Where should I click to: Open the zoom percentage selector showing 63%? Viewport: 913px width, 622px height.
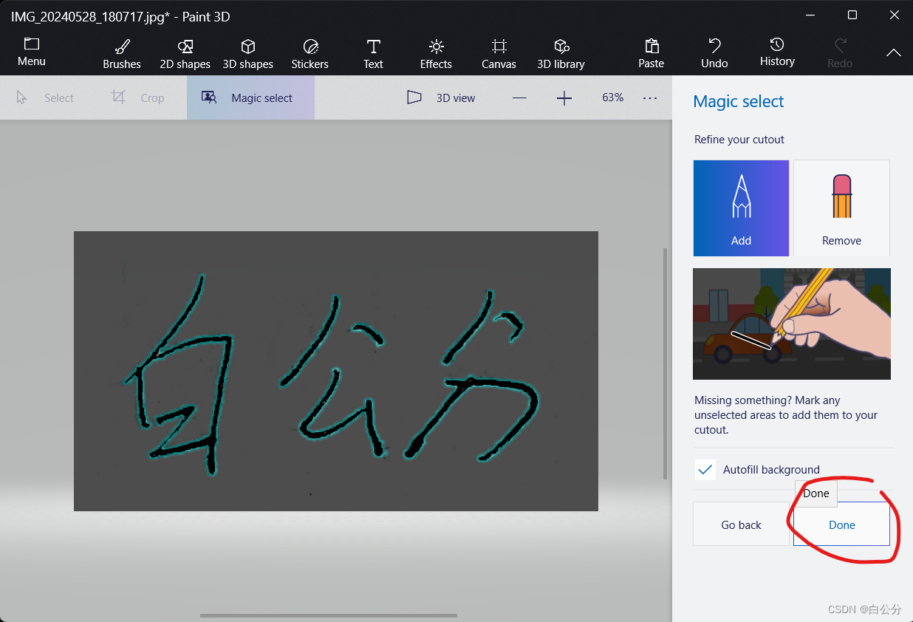[612, 98]
